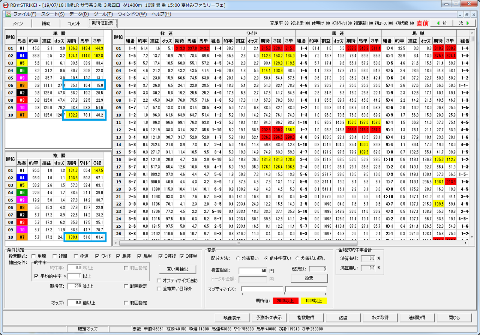This screenshot has width=480, height=335.
Task: Click the red 直前 label
Action: click(422, 23)
